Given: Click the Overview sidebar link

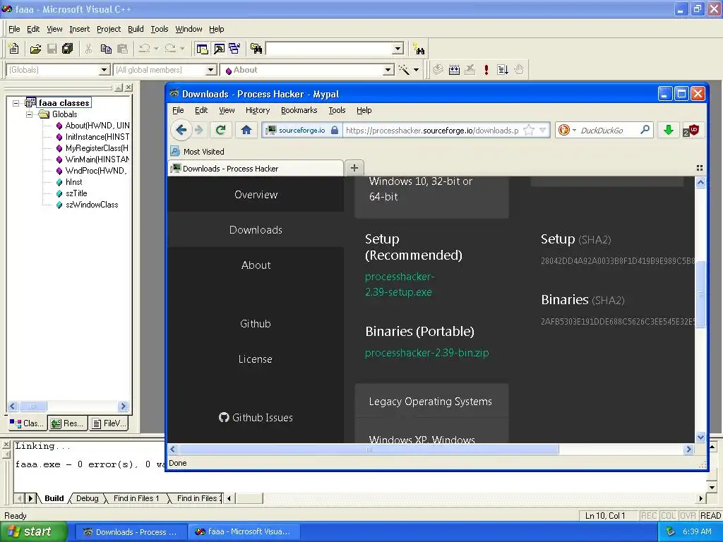Looking at the screenshot, I should [x=256, y=195].
